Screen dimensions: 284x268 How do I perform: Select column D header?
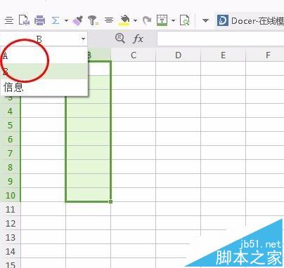pos(178,55)
